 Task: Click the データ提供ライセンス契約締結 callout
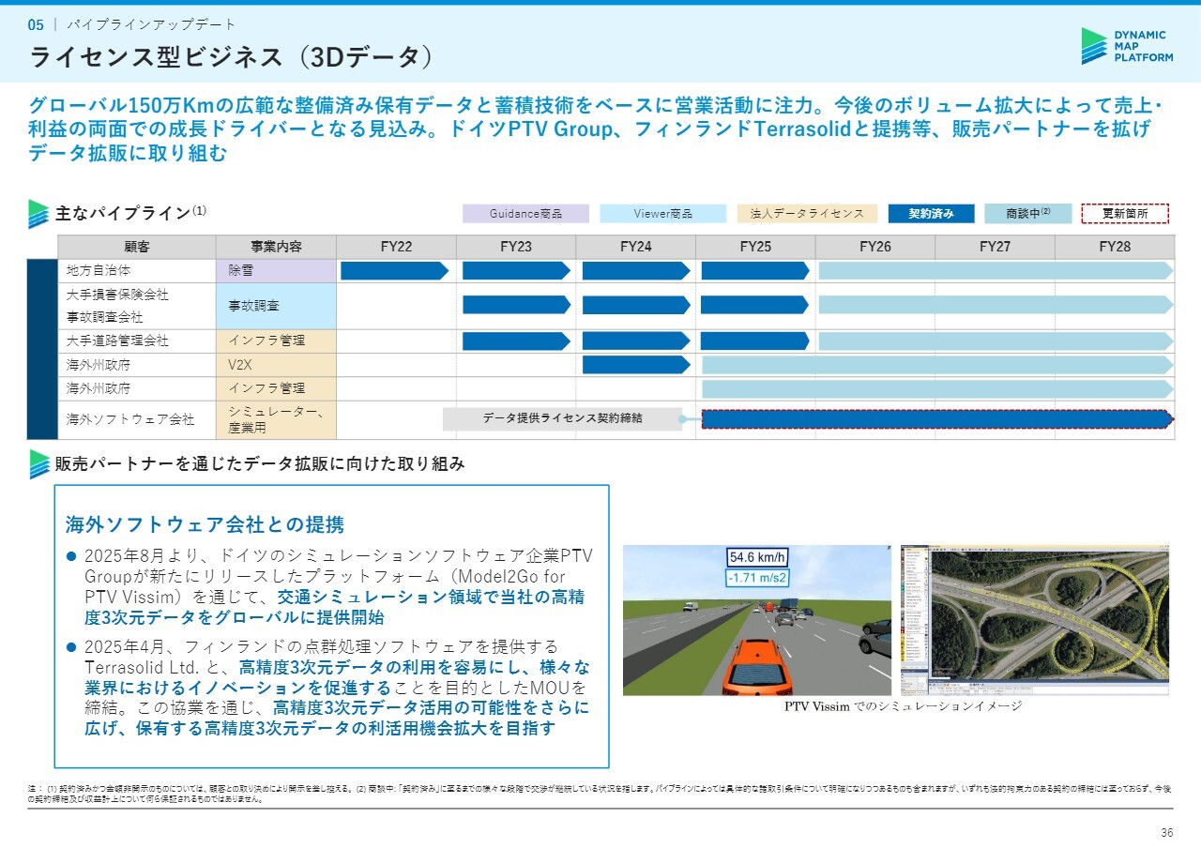pos(562,418)
